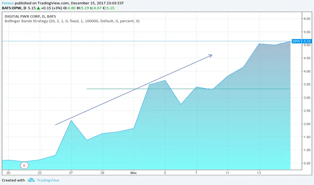This screenshot has width=314, height=185.
Task: Click the 1.50 price axis label
Action: (307, 137)
